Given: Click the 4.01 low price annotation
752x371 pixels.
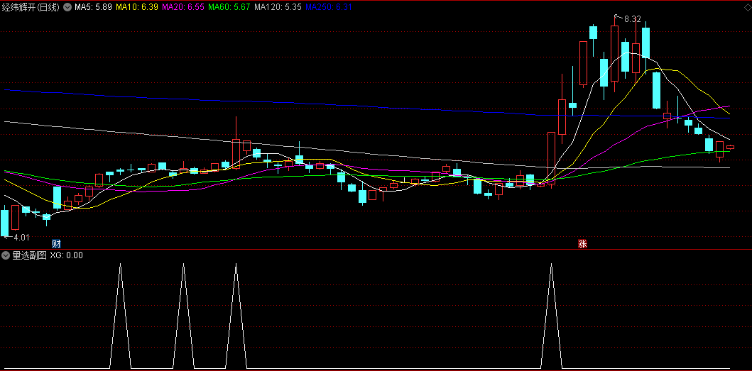Looking at the screenshot, I should click(x=21, y=237).
